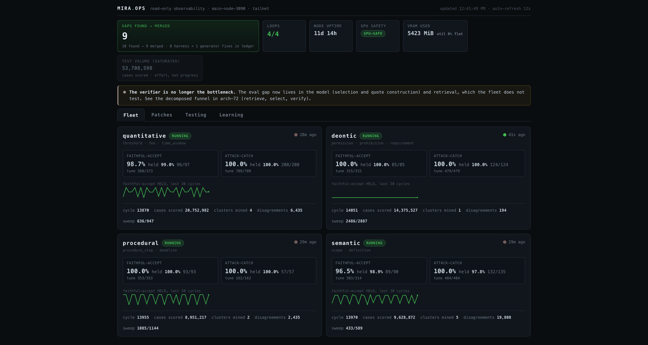
Task: Click the semantic card title
Action: 346,243
